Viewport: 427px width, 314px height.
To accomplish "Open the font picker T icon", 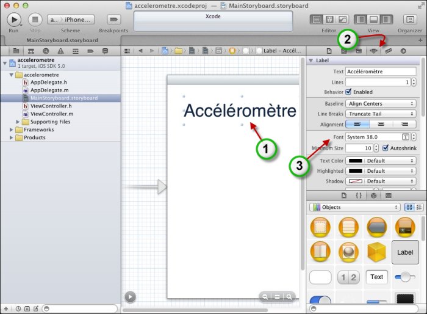I will (406, 137).
